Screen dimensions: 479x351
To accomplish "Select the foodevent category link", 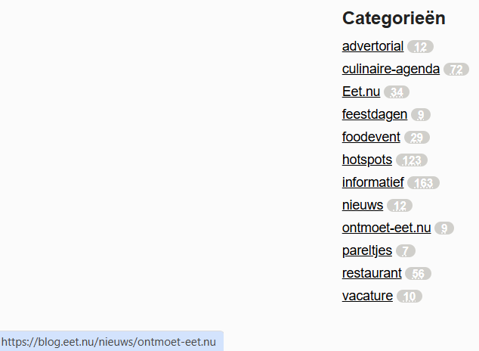I will tap(372, 137).
